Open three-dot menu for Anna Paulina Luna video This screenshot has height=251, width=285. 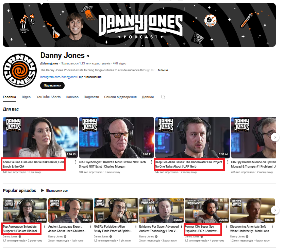76,162
